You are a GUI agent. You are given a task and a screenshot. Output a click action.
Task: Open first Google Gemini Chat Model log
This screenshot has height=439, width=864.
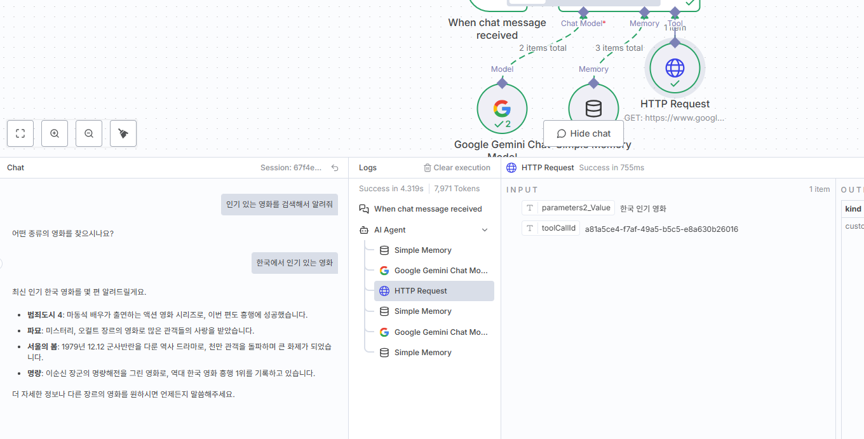click(435, 271)
